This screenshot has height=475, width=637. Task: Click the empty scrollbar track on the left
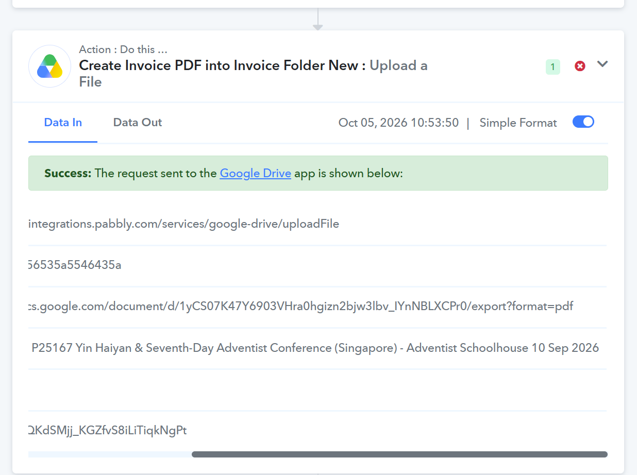coord(110,454)
